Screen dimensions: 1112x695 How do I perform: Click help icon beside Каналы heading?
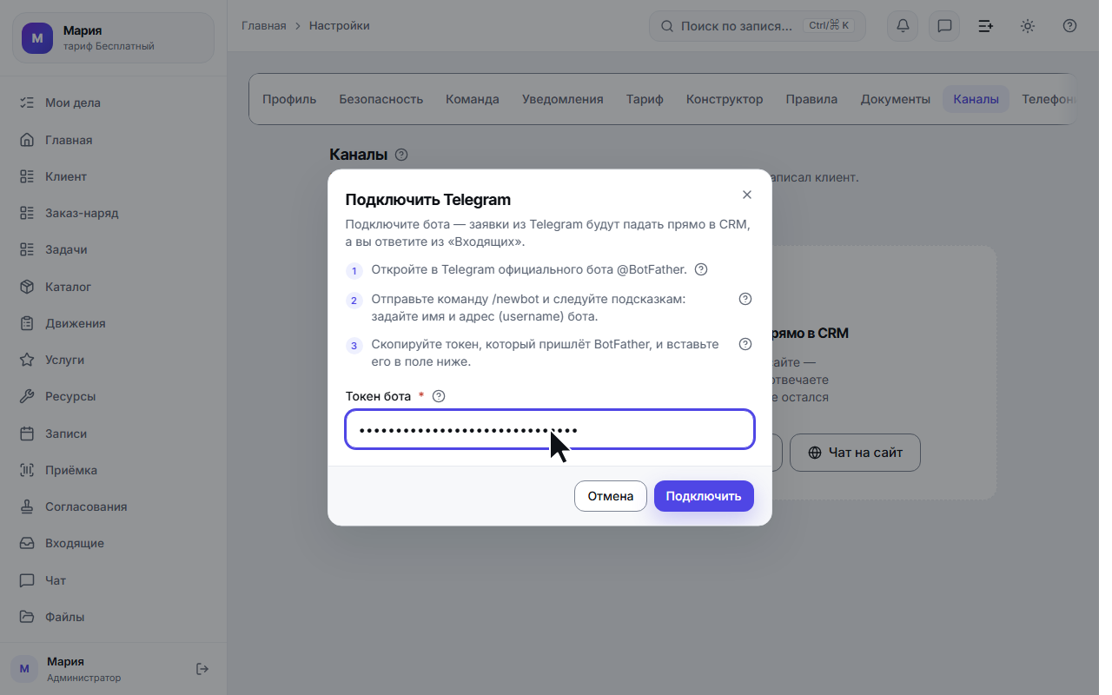tap(400, 155)
